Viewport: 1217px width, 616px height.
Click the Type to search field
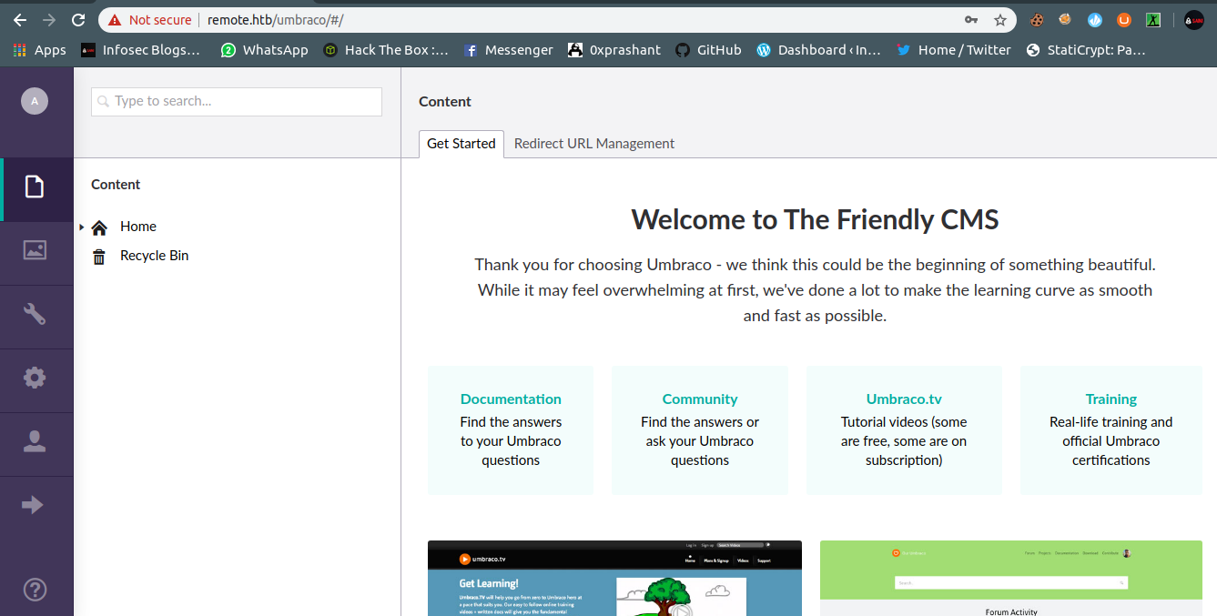237,101
